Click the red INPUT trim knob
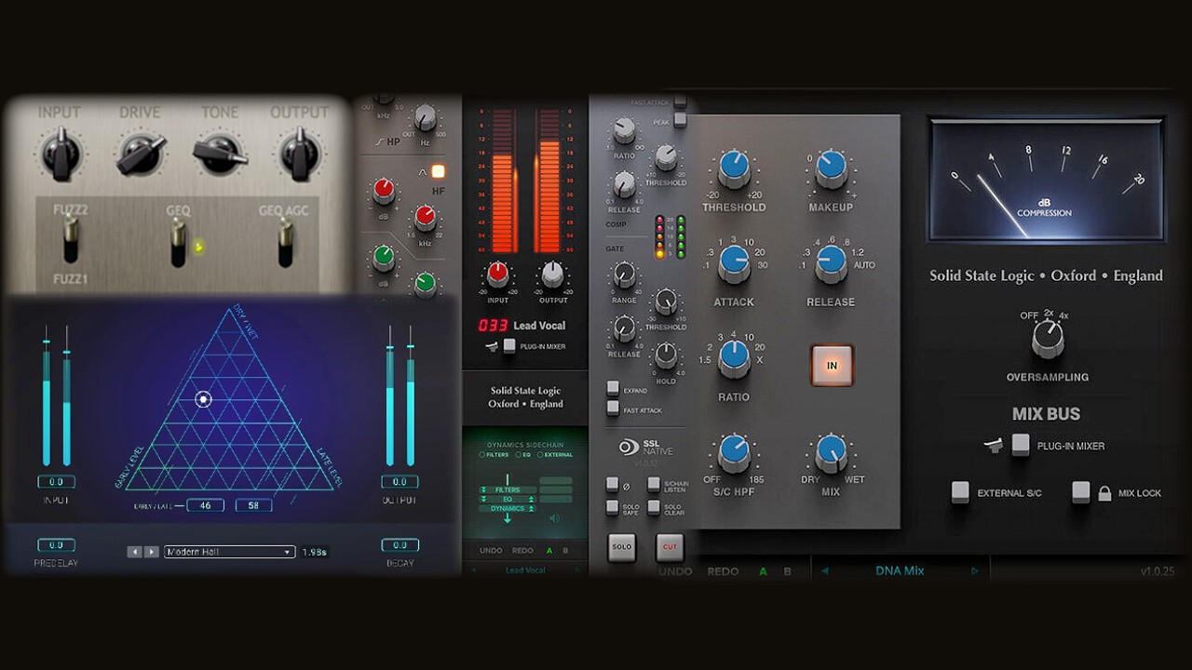Screen dimensions: 1192x670 click(x=497, y=274)
